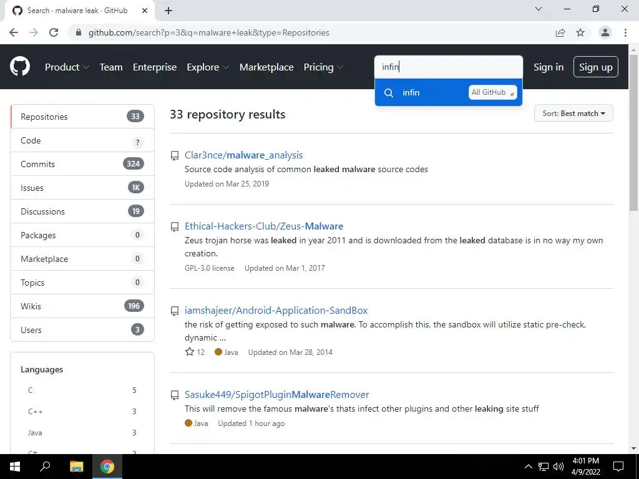Click the browser address bar URL
The height and width of the screenshot is (479, 639).
208,32
